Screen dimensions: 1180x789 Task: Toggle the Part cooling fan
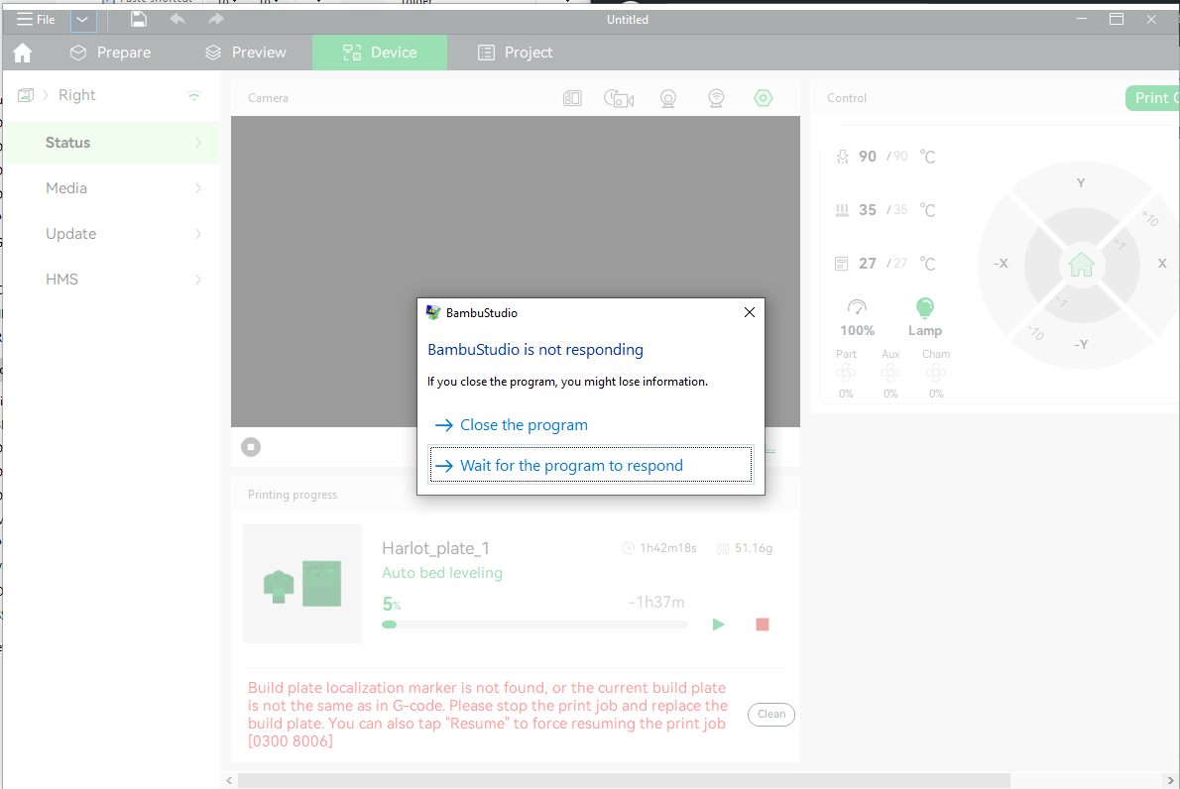click(x=846, y=373)
